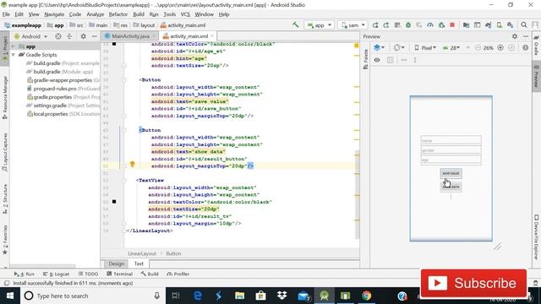Open Preview panel settings gear
Screen dimensions: 541x304
[515, 36]
